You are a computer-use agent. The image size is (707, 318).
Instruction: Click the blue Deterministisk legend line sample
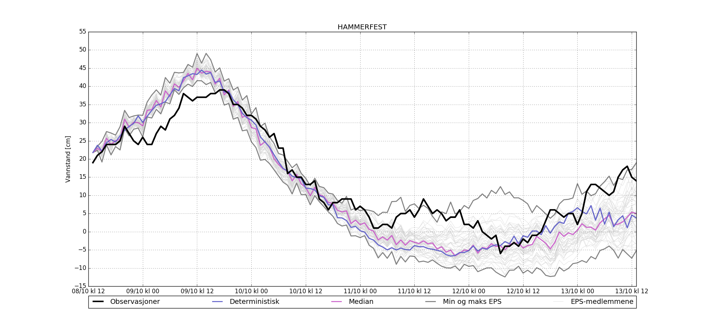tap(217, 302)
